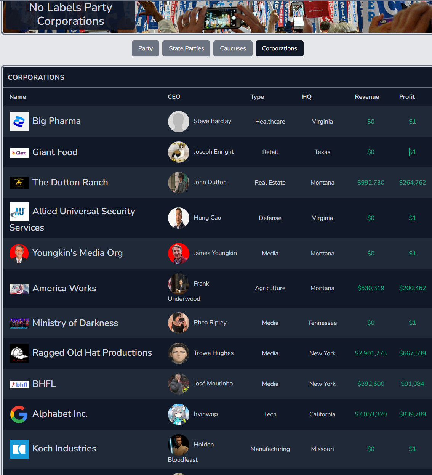Click the Ragged Old Hat Productions logo
Image resolution: width=432 pixels, height=475 pixels.
point(19,353)
